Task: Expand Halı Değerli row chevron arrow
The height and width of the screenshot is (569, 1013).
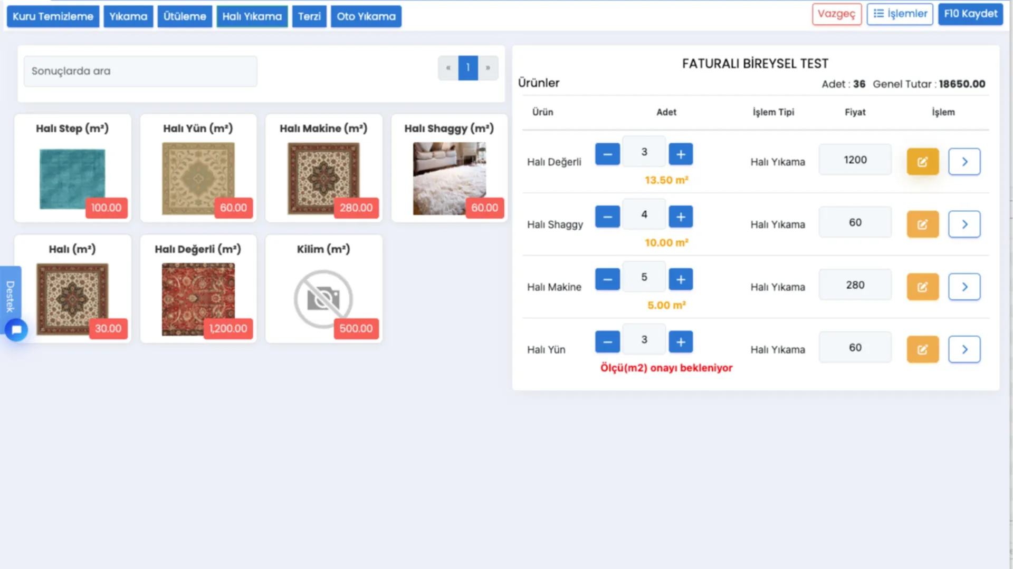Action: pyautogui.click(x=964, y=162)
